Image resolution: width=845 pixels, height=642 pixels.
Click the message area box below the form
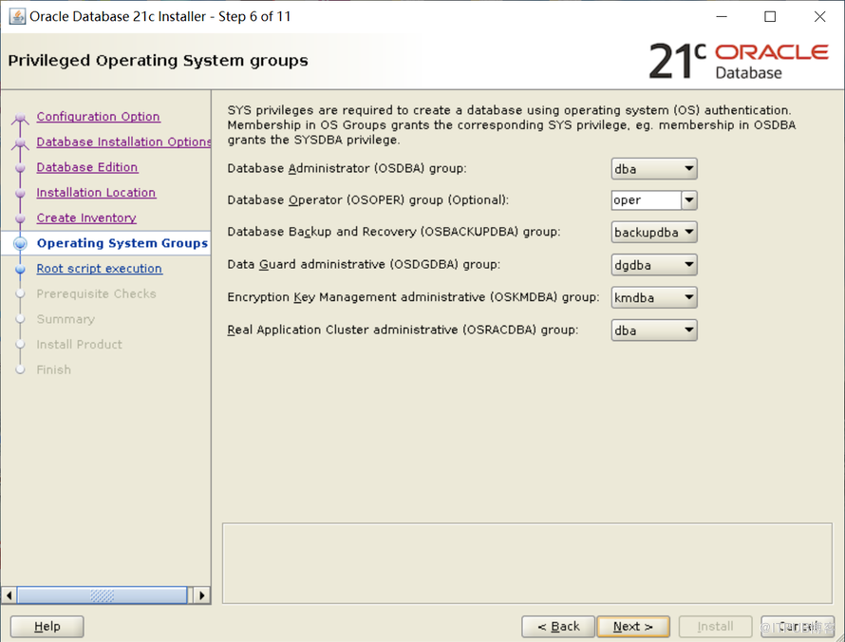[527, 563]
